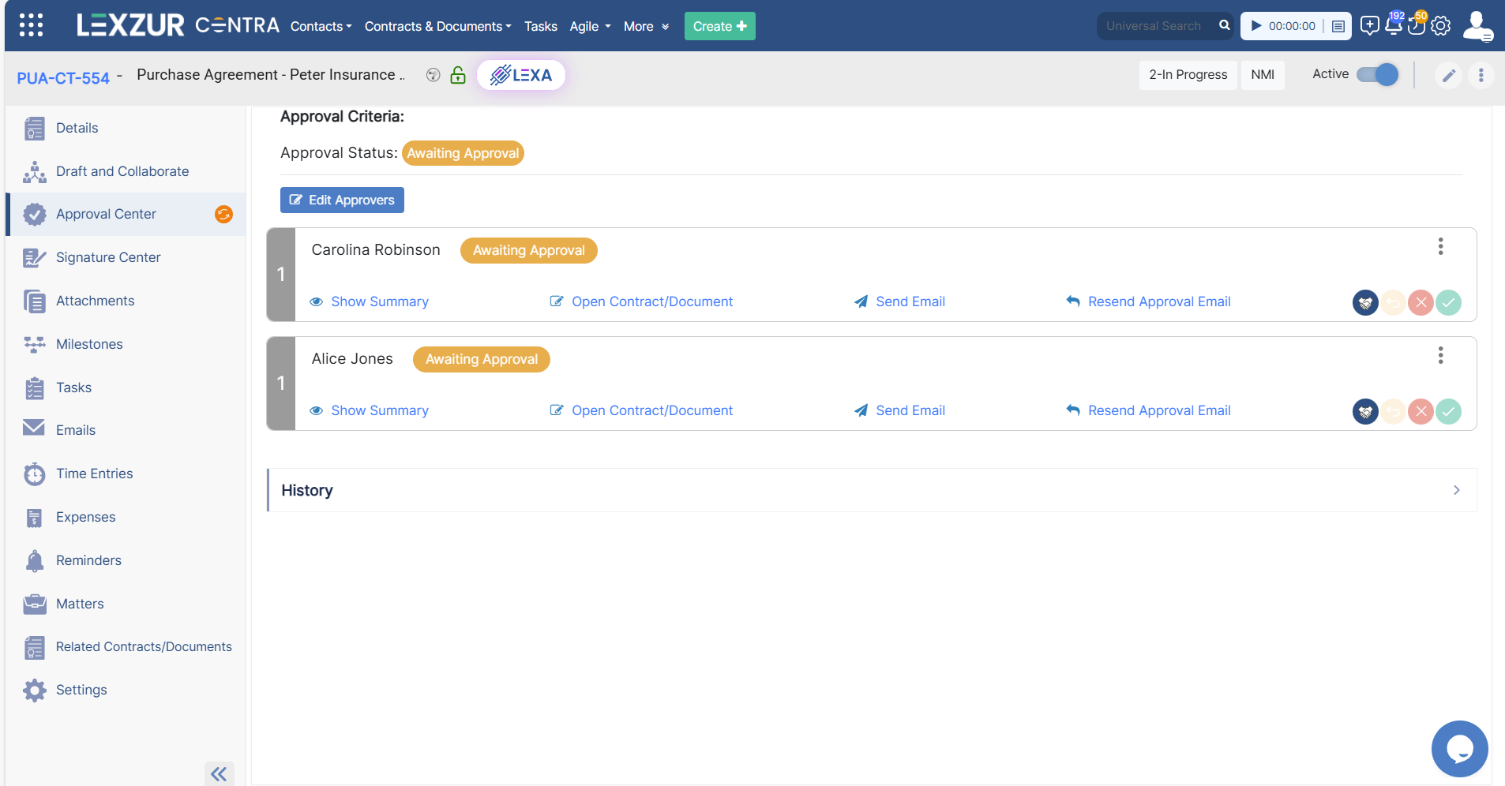Click the Universal Search field
1505x786 pixels.
click(1155, 25)
